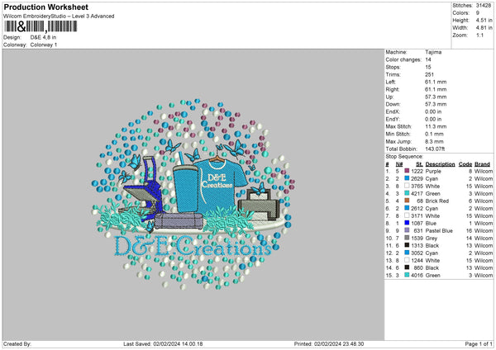
Task: Click the N# column header
Action: (399, 164)
